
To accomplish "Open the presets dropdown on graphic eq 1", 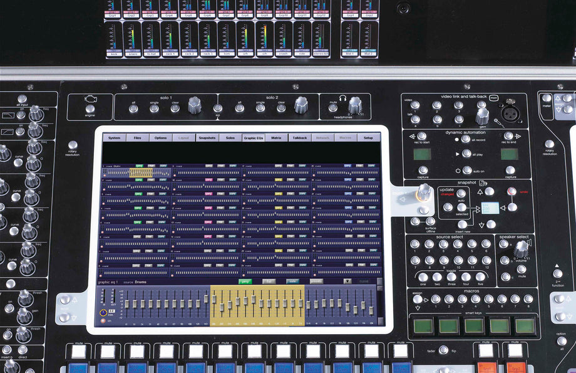I will click(316, 280).
